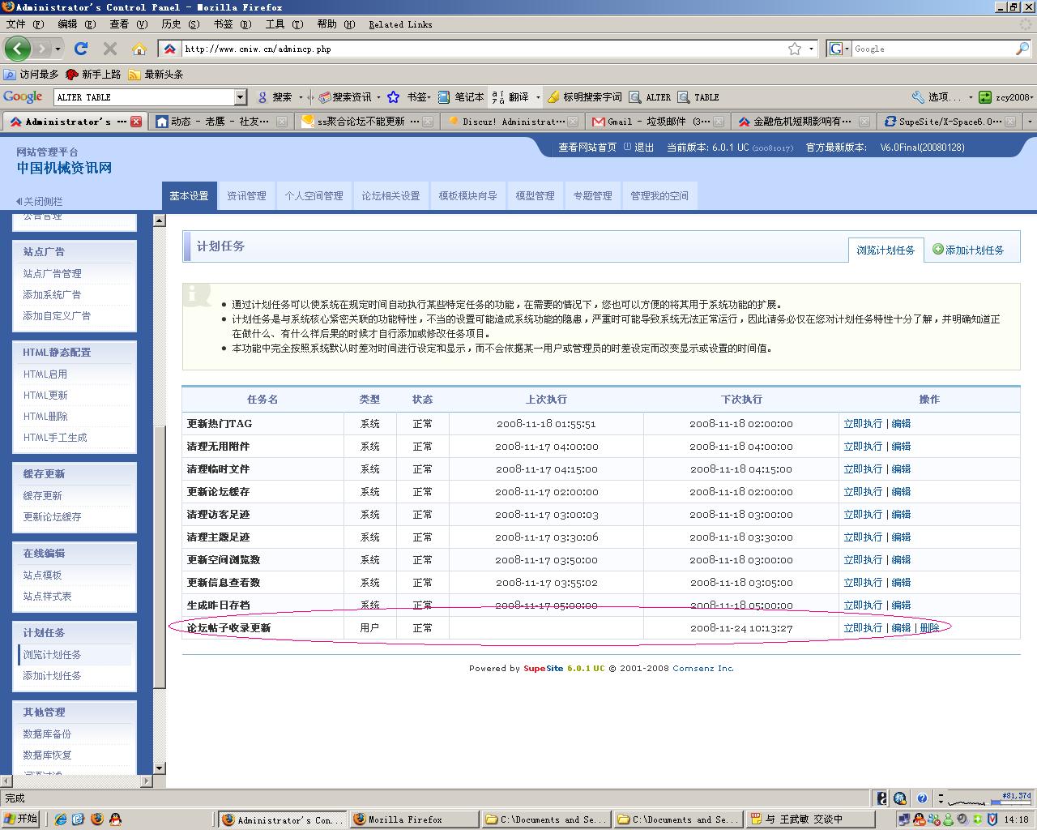This screenshot has height=830, width=1037.
Task: Open 搜索资讯 on the Google toolbar
Action: [346, 97]
